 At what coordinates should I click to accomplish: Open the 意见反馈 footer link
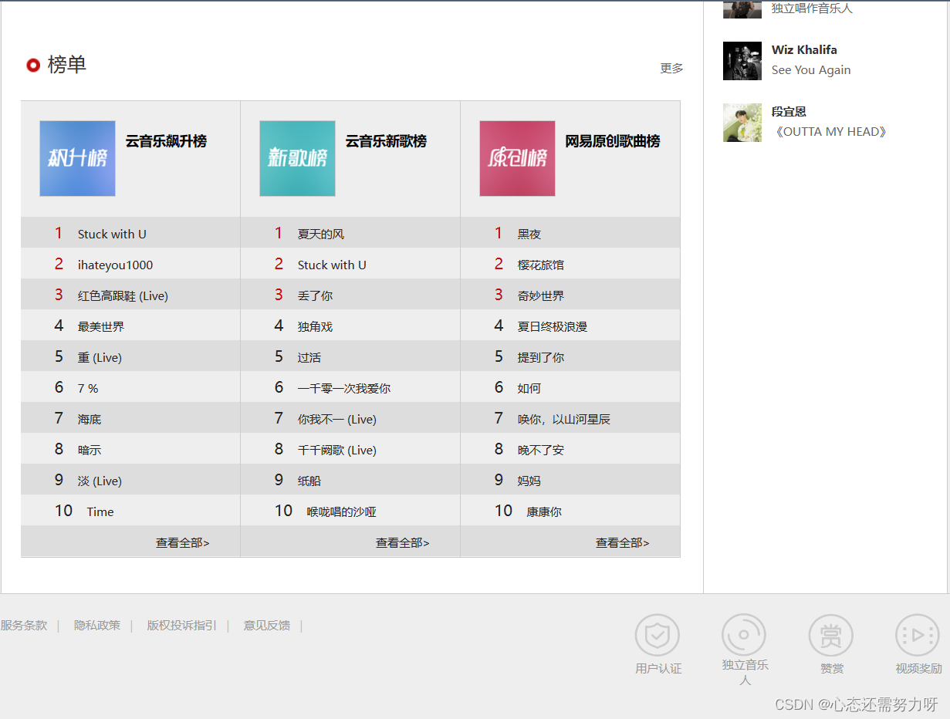pyautogui.click(x=267, y=626)
